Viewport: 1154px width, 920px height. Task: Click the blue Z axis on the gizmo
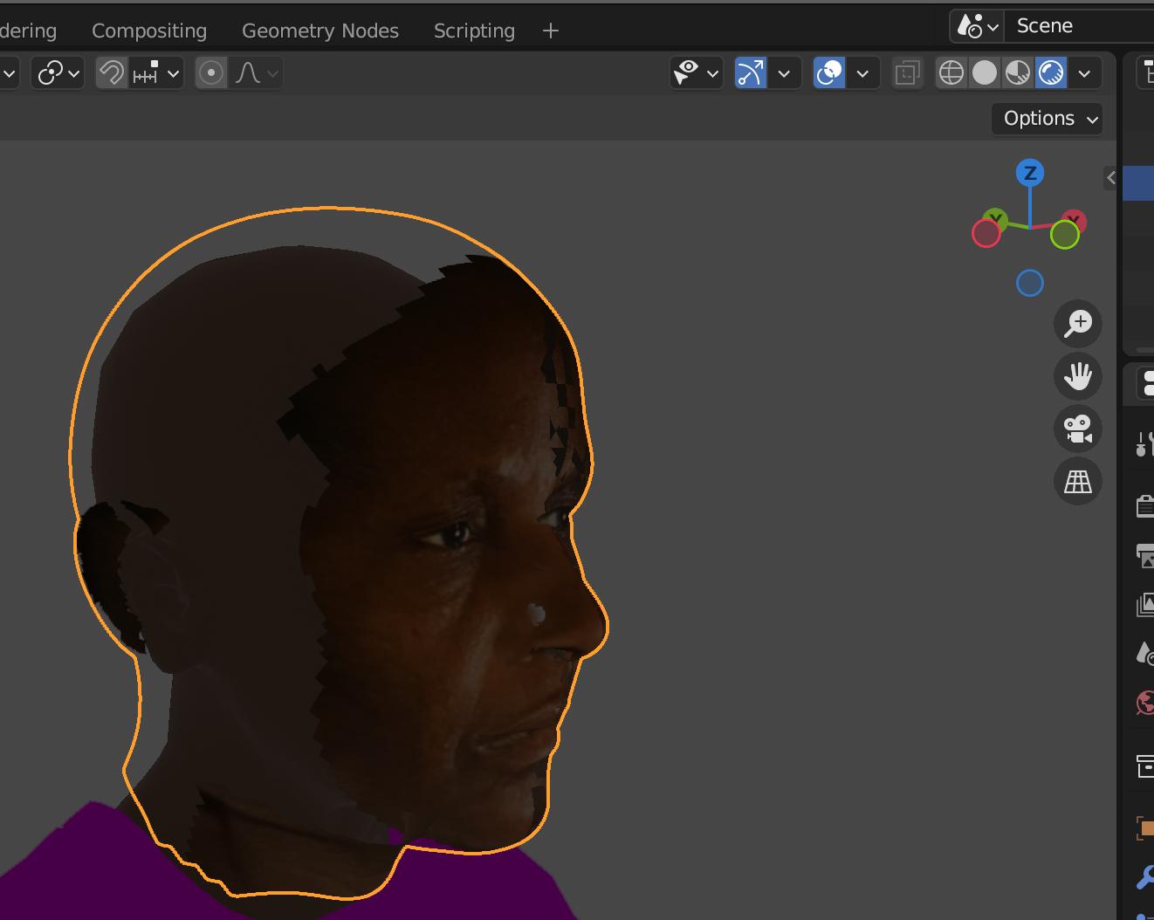[1030, 173]
